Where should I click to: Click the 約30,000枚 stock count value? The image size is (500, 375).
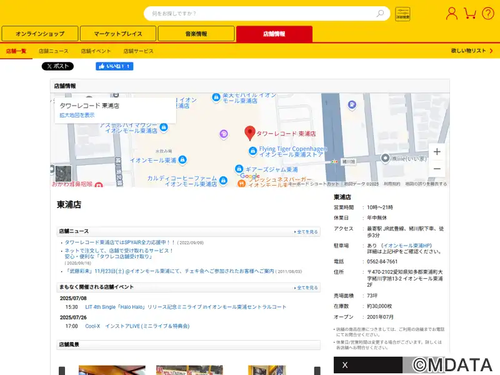[379, 306]
